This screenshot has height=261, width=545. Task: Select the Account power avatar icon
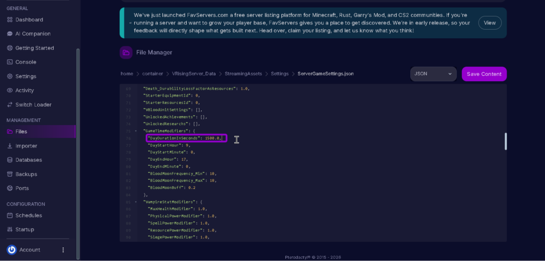(12, 250)
